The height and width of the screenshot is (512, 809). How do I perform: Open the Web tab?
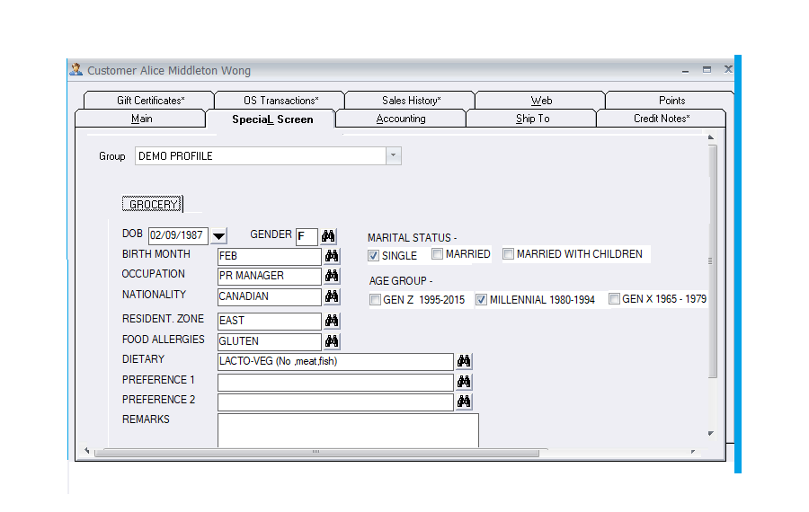click(x=541, y=100)
